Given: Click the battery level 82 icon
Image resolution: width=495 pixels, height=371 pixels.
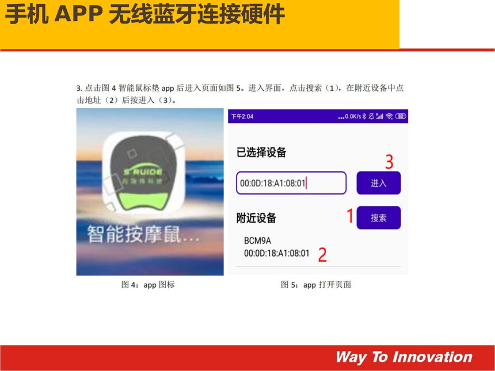Looking at the screenshot, I should coord(401,116).
